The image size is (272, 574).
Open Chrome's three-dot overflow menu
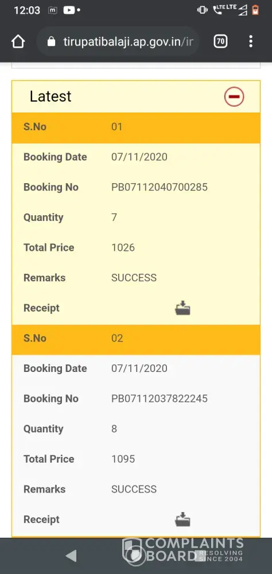[x=251, y=41]
